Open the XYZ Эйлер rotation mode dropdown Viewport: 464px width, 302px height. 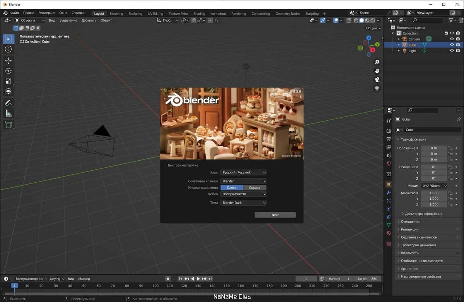(434, 186)
